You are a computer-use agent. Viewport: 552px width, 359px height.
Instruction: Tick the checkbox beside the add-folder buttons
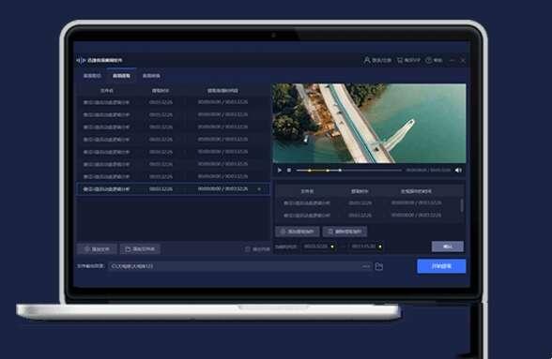pos(248,249)
